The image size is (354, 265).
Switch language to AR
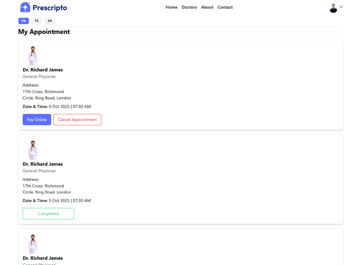tap(50, 21)
